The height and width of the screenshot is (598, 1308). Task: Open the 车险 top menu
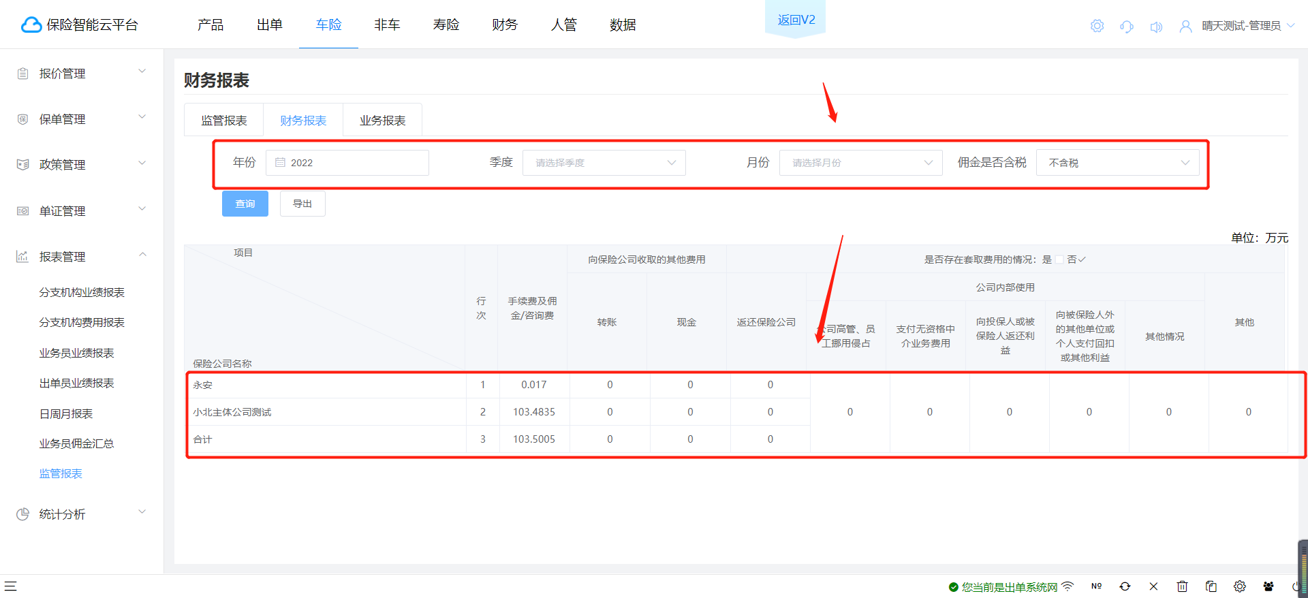[329, 25]
